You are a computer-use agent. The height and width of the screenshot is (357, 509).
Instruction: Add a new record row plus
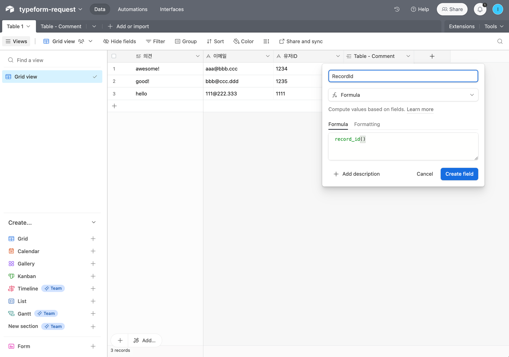click(x=114, y=106)
